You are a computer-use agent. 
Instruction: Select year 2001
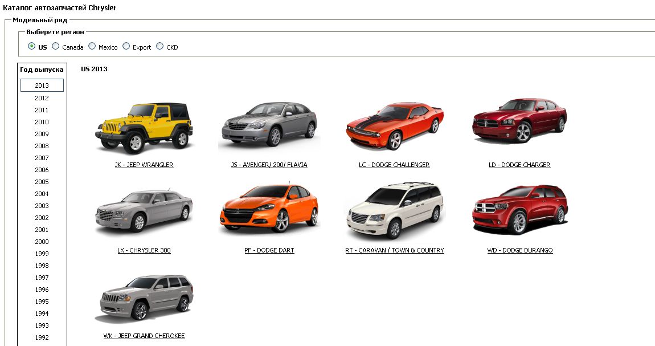(42, 230)
